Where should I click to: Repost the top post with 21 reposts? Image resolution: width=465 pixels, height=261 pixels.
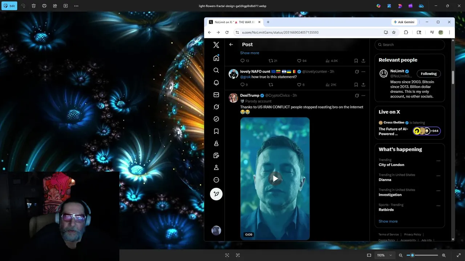pos(273,61)
